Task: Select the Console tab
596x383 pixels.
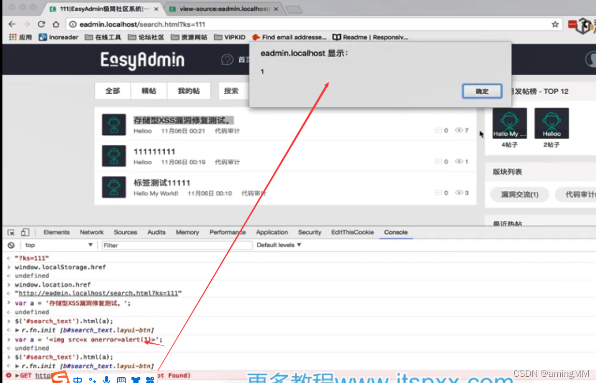Action: (x=396, y=232)
